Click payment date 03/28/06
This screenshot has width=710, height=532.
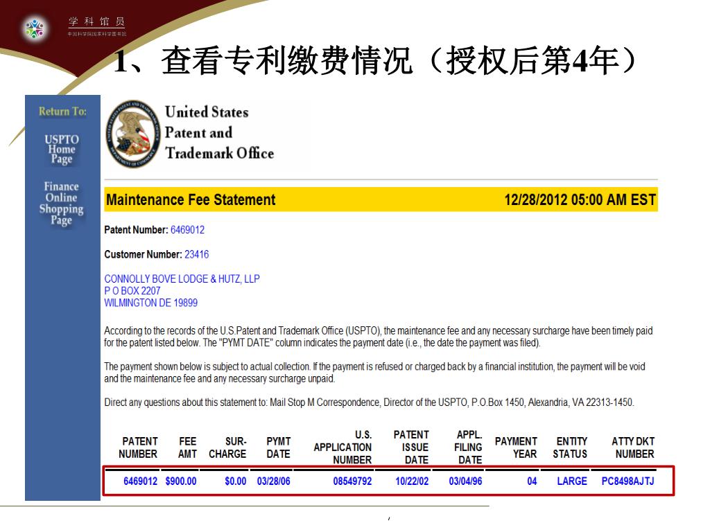[273, 481]
